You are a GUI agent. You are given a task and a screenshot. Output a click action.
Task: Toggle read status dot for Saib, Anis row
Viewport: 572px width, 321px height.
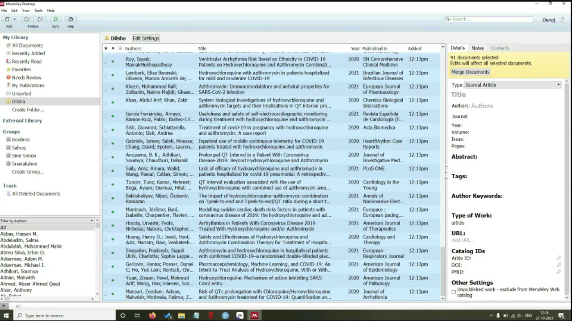113,171
